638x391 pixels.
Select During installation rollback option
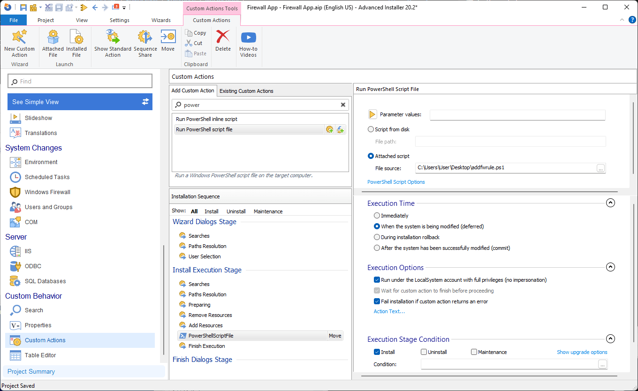pos(377,237)
